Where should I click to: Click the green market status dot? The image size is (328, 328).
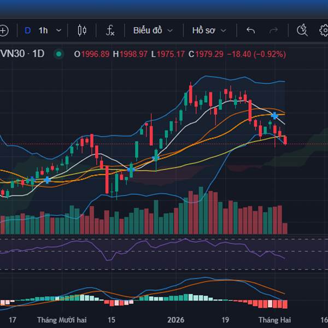pos(59,54)
